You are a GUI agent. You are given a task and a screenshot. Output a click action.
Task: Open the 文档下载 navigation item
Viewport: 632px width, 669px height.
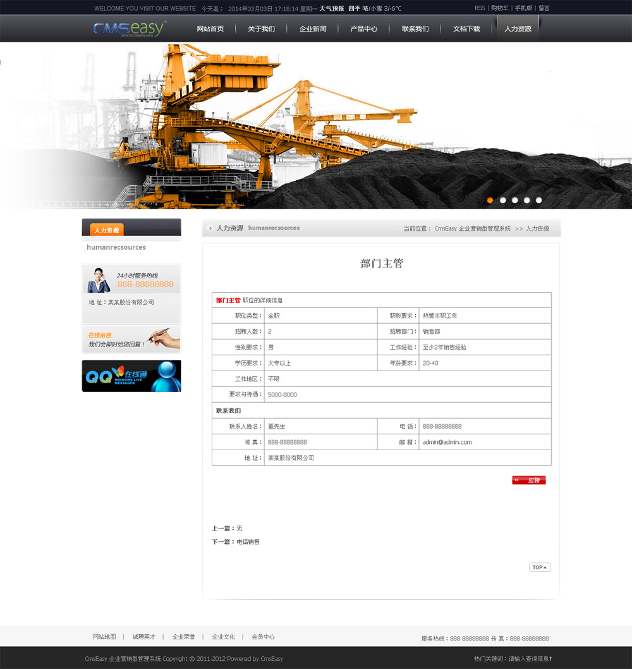pyautogui.click(x=466, y=29)
